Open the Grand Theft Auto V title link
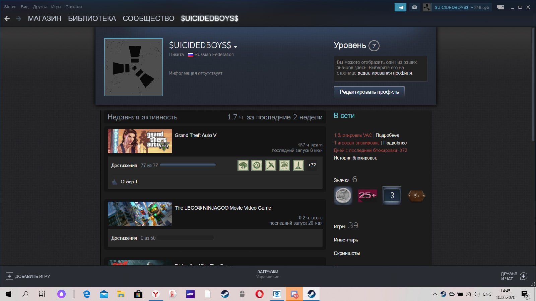536x301 pixels. 195,135
